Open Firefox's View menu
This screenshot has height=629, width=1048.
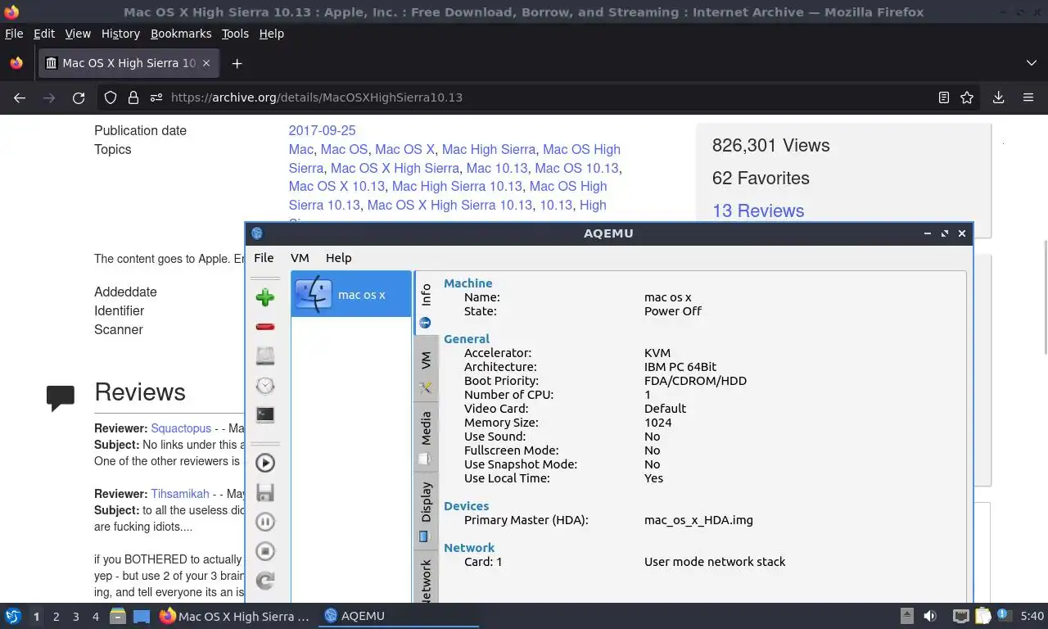(78, 34)
